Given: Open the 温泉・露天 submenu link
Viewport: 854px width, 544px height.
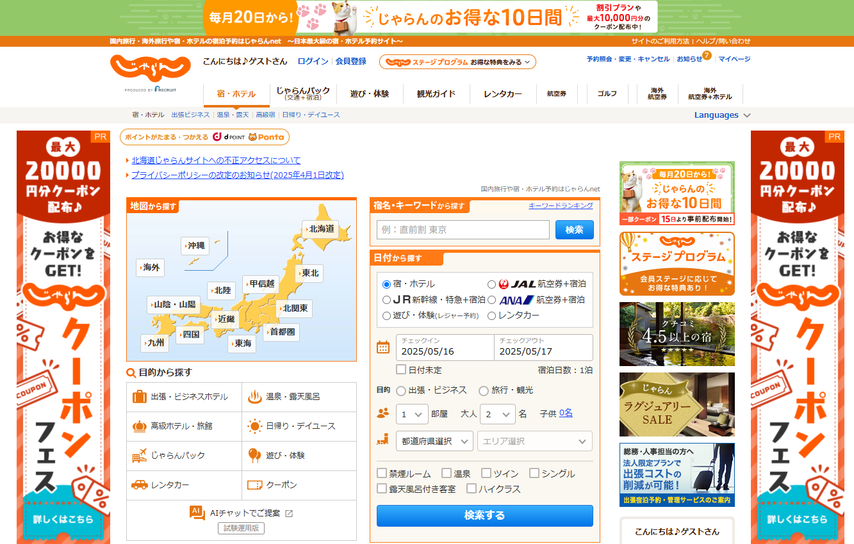Looking at the screenshot, I should 233,115.
